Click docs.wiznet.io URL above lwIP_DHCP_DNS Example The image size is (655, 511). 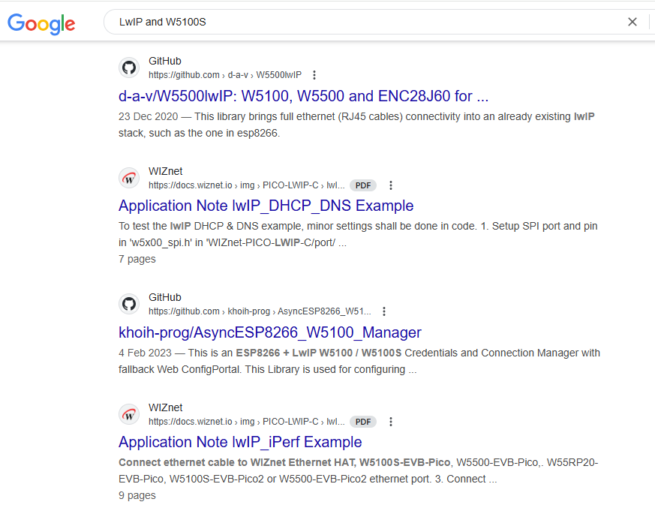tap(246, 185)
